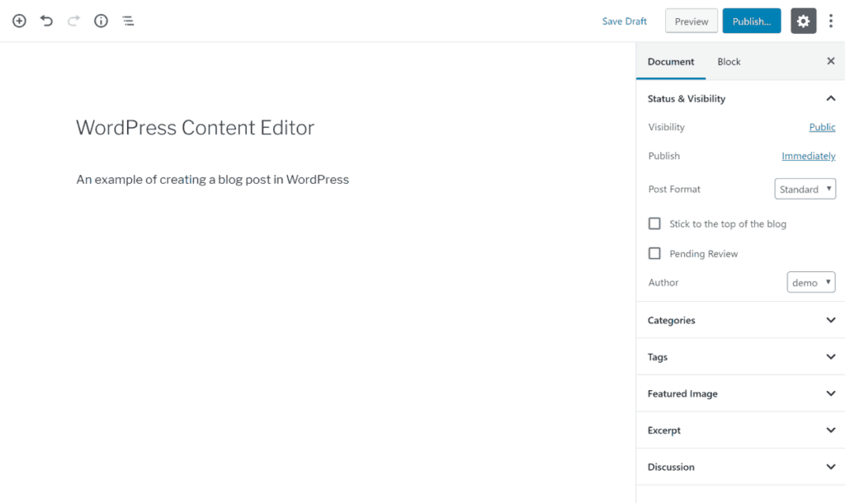Expand the Tags panel
Screen dimensions: 845x503
point(740,356)
